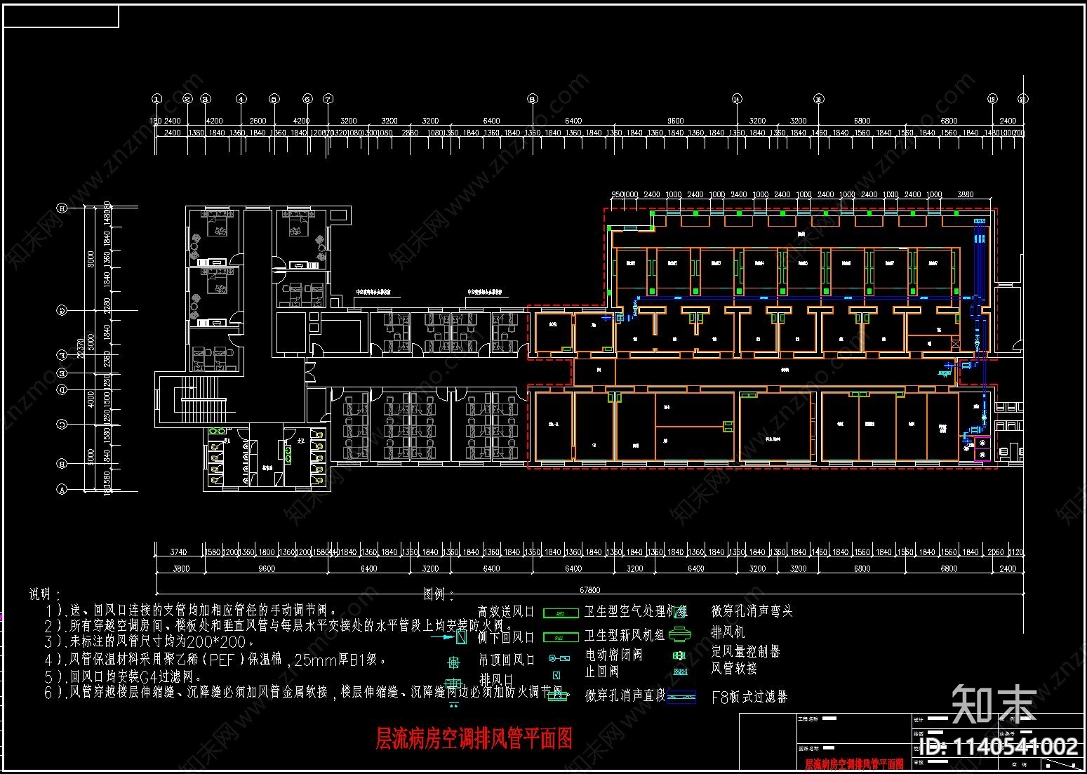This screenshot has height=774, width=1087.
Task: Select the 止回阀 check valve legend symbol
Action: point(556,675)
